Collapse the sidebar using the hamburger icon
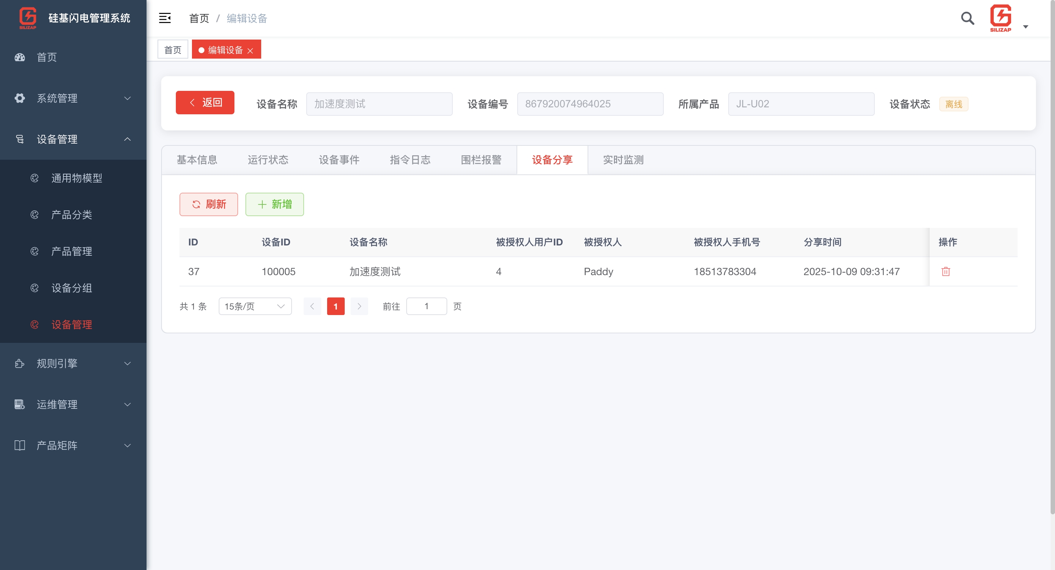 [165, 18]
